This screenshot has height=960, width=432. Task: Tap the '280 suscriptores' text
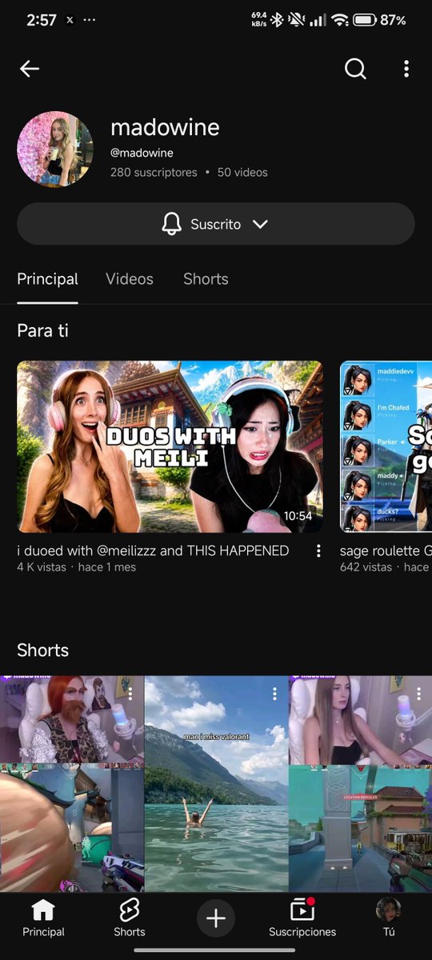(154, 172)
